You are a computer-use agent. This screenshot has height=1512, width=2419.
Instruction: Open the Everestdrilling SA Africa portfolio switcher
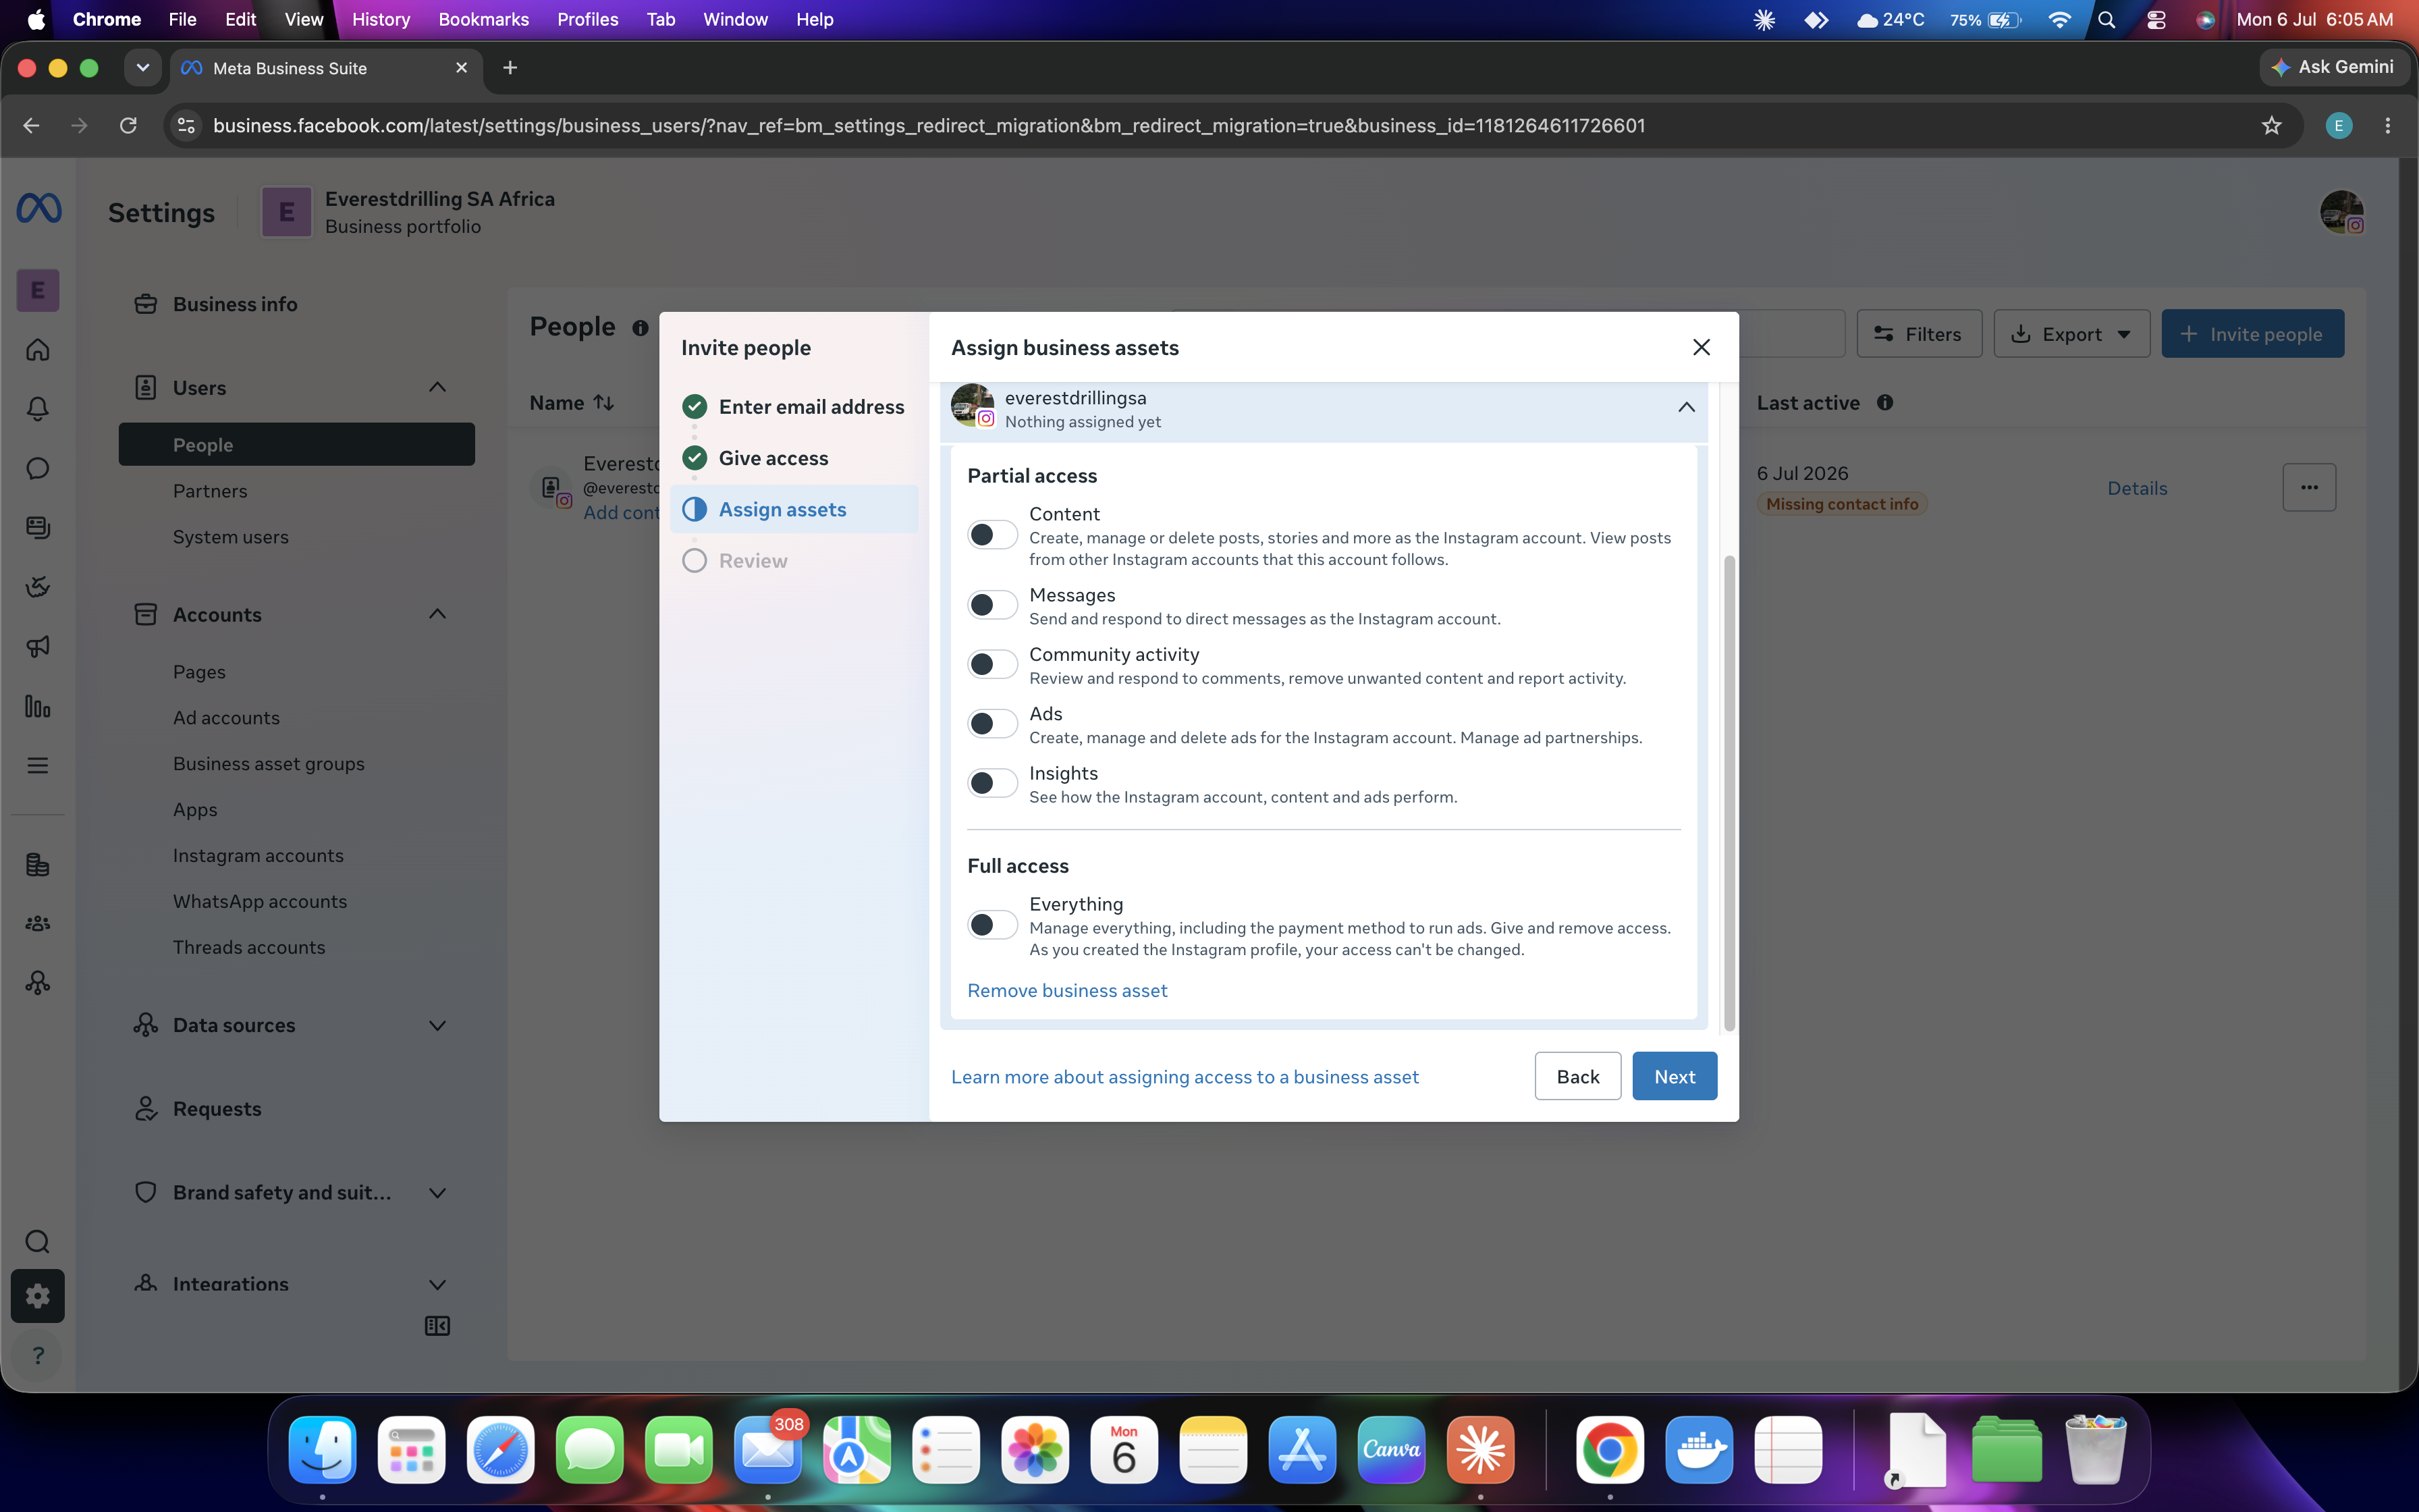[x=408, y=212]
